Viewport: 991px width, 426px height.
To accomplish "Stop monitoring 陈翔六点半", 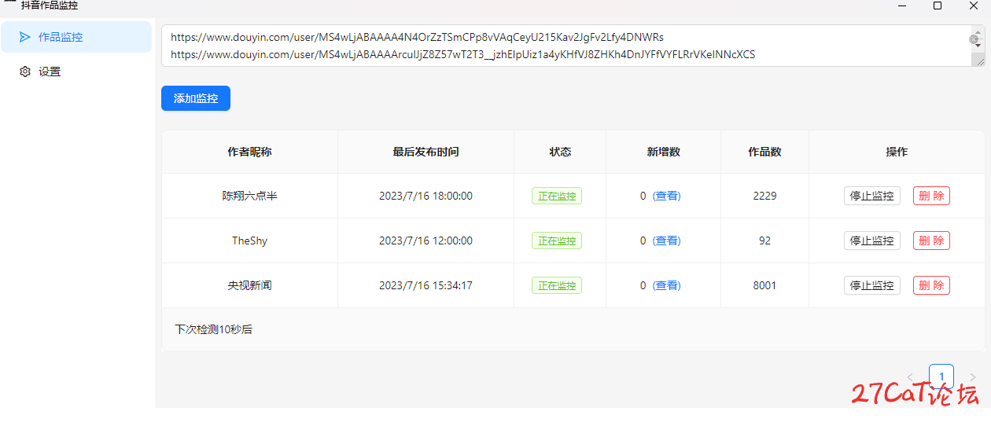I will tap(871, 196).
